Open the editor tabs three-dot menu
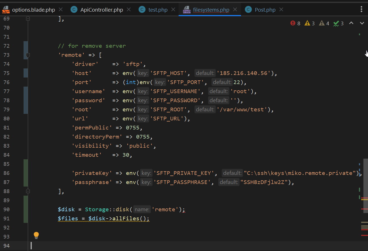The width and height of the screenshot is (368, 251). coord(361,9)
